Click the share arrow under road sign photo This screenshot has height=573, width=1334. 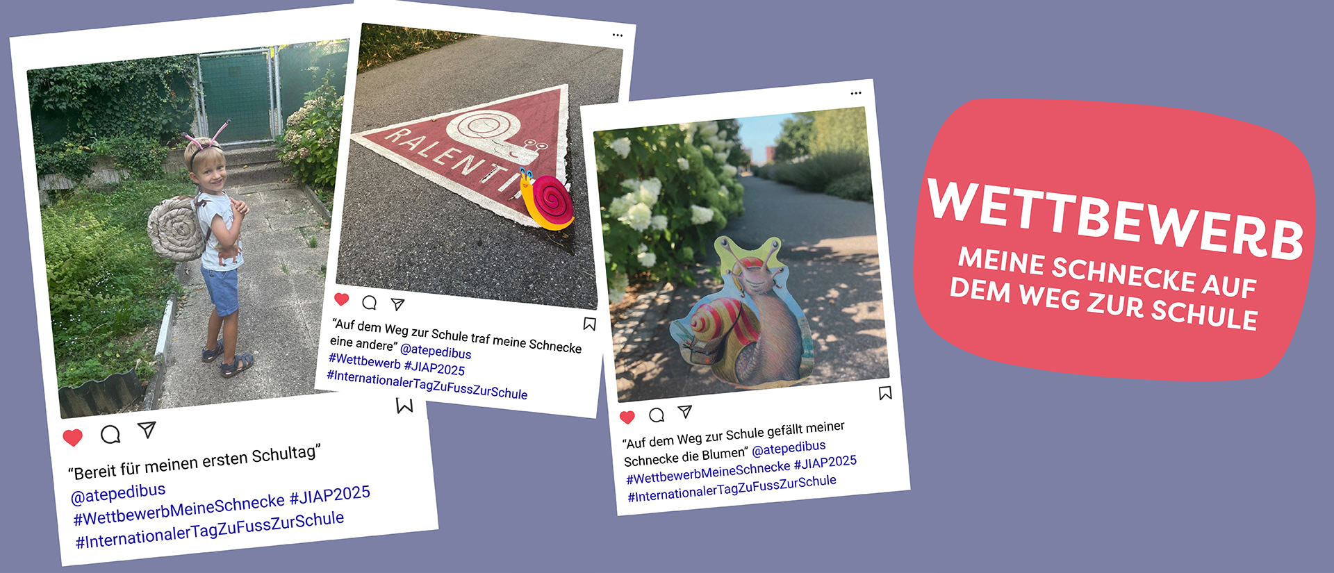click(x=397, y=304)
